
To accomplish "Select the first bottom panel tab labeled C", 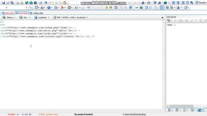I will click(170, 110).
